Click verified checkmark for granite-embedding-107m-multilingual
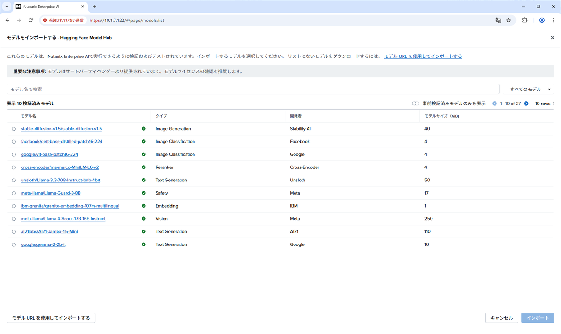 click(144, 206)
